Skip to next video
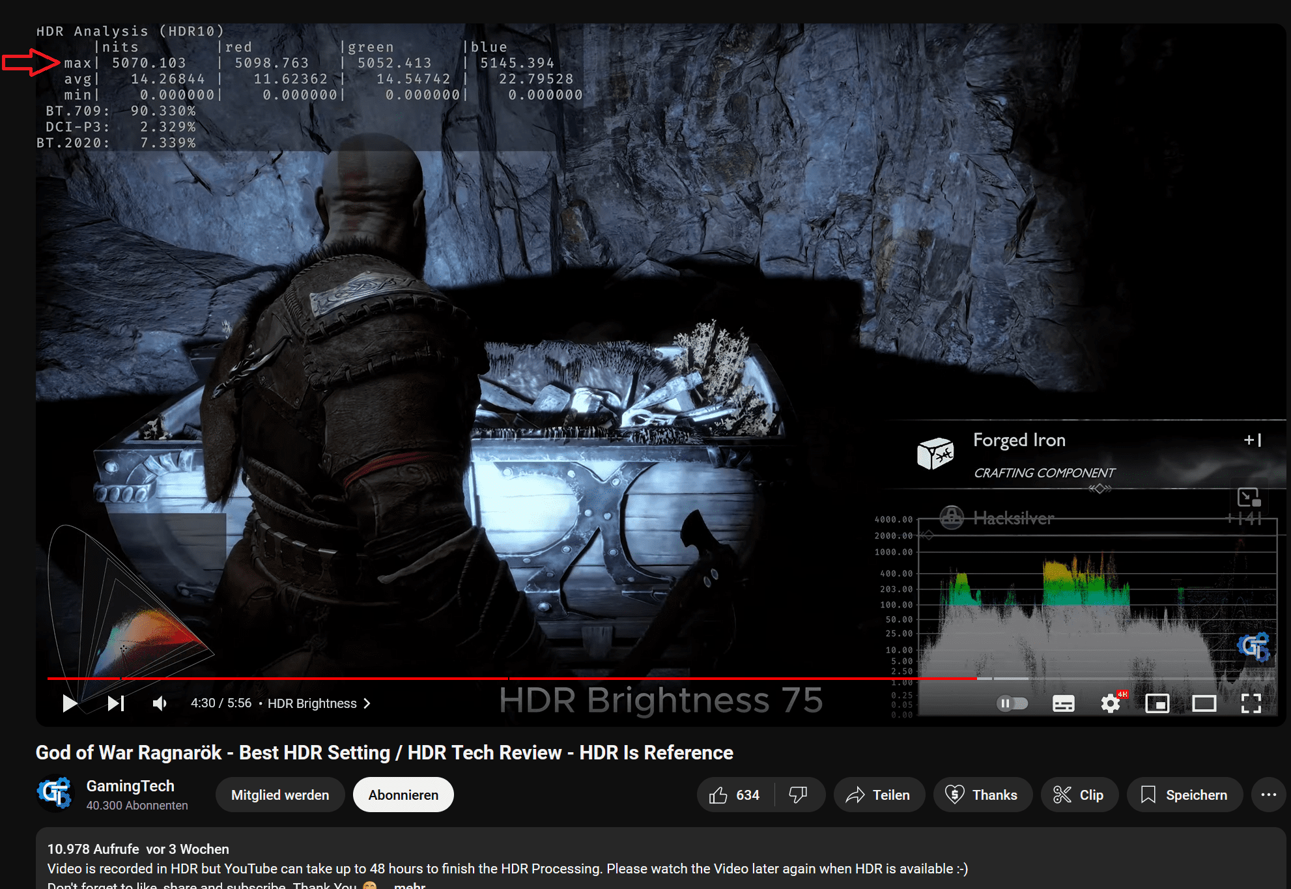This screenshot has width=1291, height=889. point(116,703)
